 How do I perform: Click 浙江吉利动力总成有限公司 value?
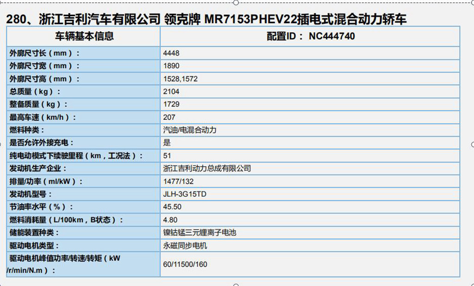(207, 168)
